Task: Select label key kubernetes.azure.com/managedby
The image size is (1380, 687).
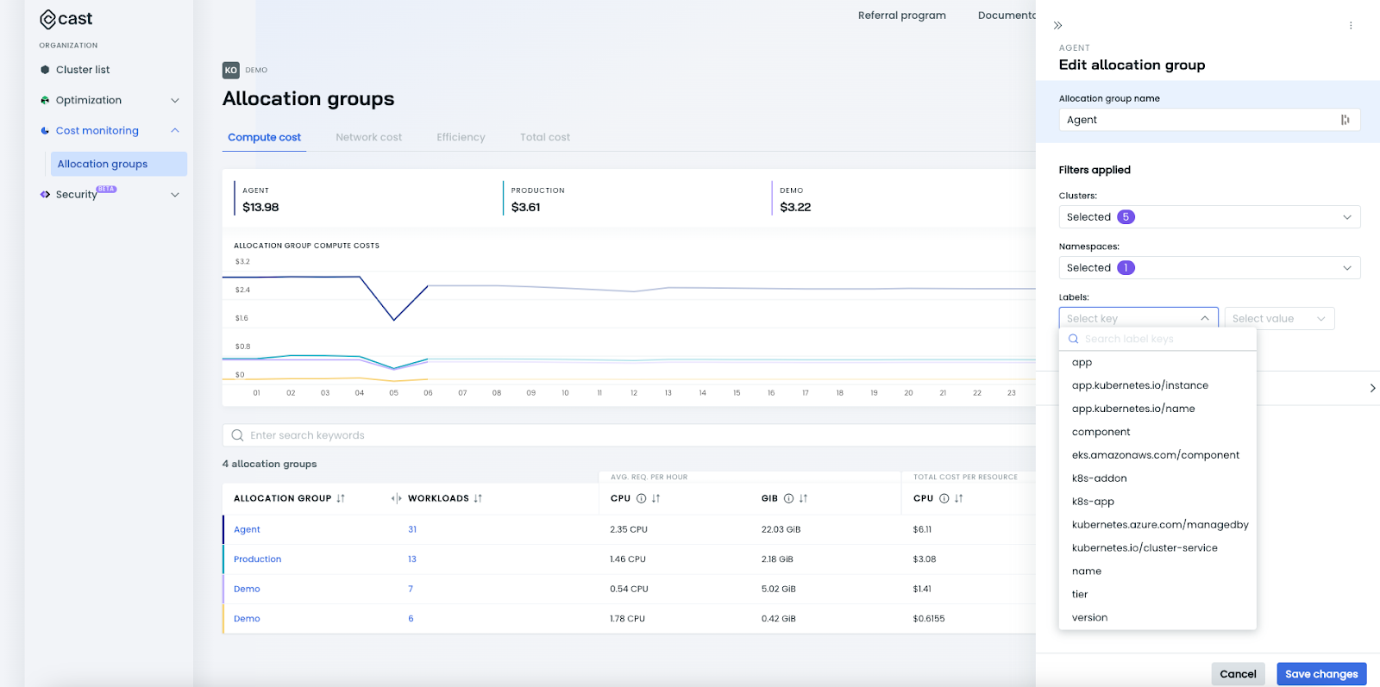Action: coord(1157,525)
